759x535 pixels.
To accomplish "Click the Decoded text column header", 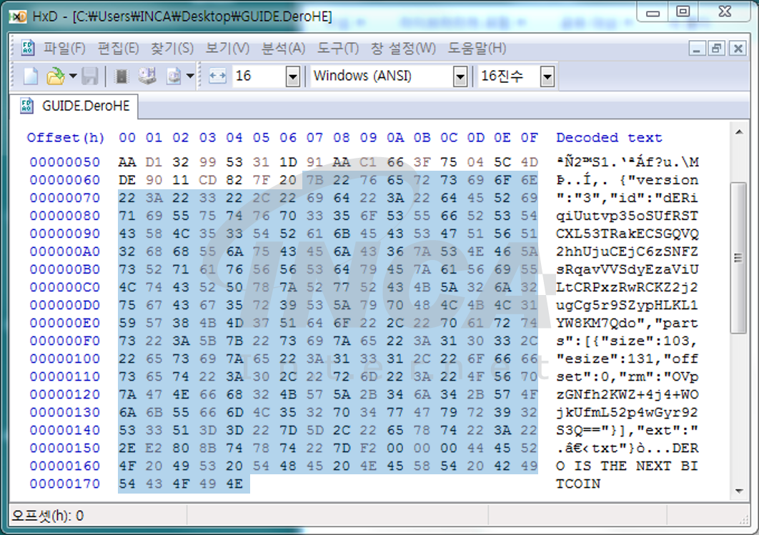I will tap(609, 138).
